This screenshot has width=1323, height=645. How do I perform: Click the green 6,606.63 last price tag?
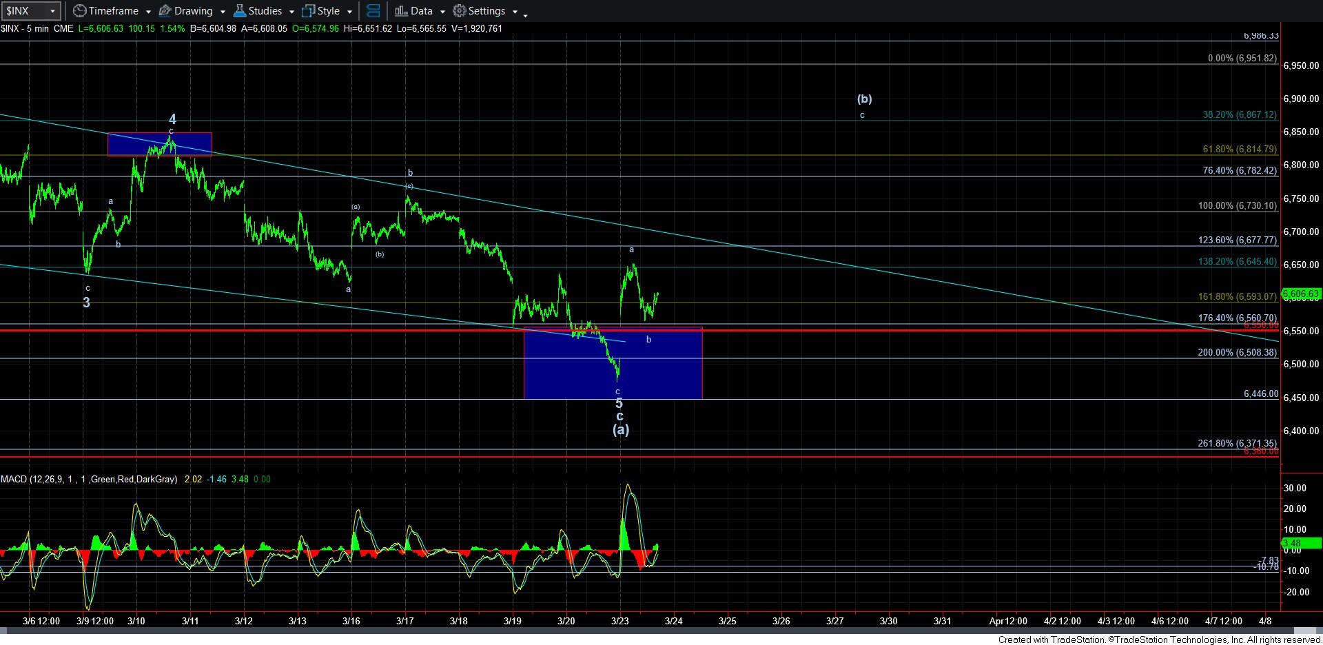point(1300,294)
